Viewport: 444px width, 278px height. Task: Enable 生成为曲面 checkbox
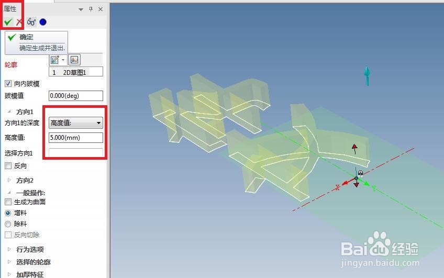(x=8, y=202)
